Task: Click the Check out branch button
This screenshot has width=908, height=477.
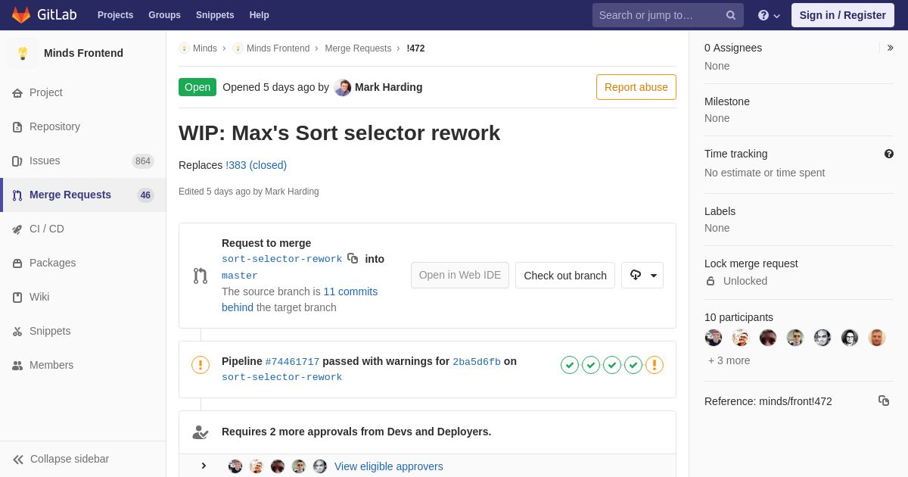Action: point(565,275)
